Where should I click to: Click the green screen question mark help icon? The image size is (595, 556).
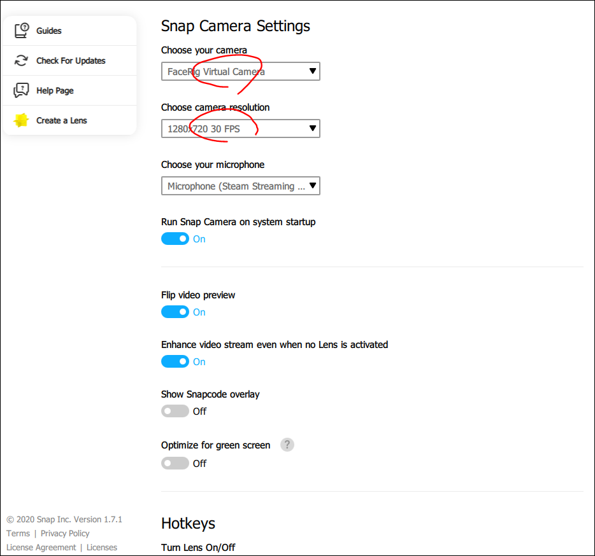click(287, 445)
